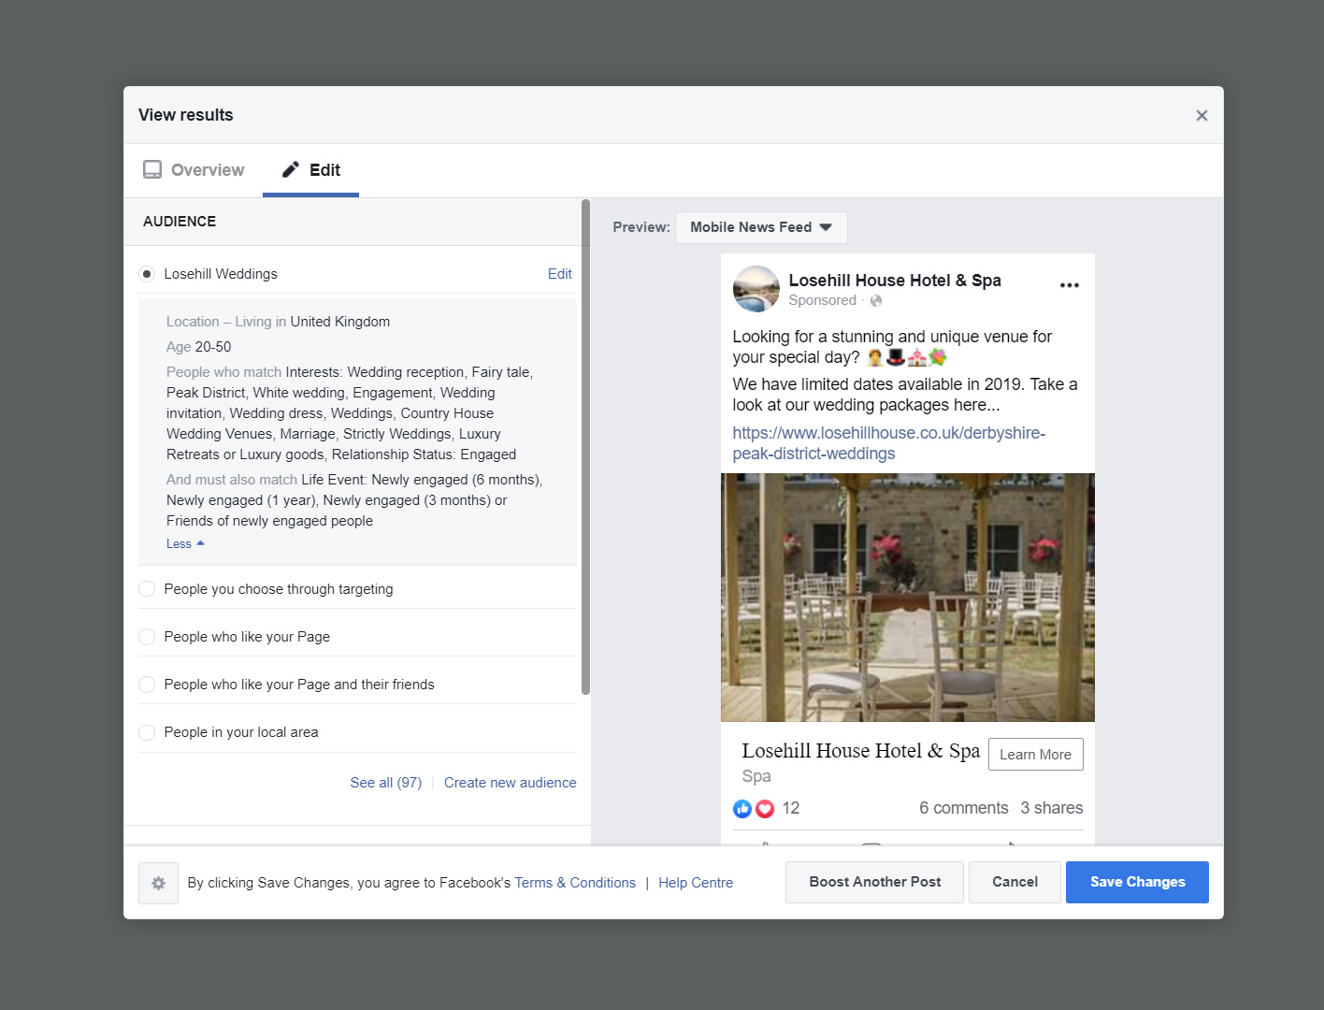This screenshot has height=1010, width=1324.
Task: Switch to the Overview tab
Action: (x=194, y=169)
